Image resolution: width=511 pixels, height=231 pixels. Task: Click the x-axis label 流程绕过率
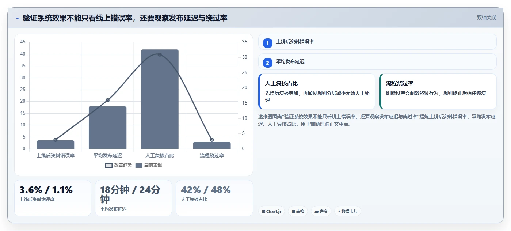pyautogui.click(x=212, y=155)
